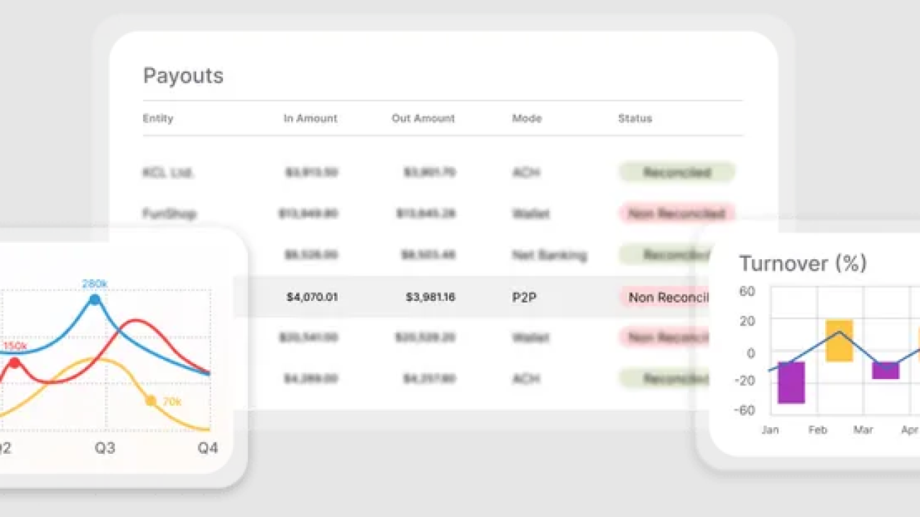Click the 280k chart label
Viewport: 920px width, 517px height.
(x=95, y=284)
